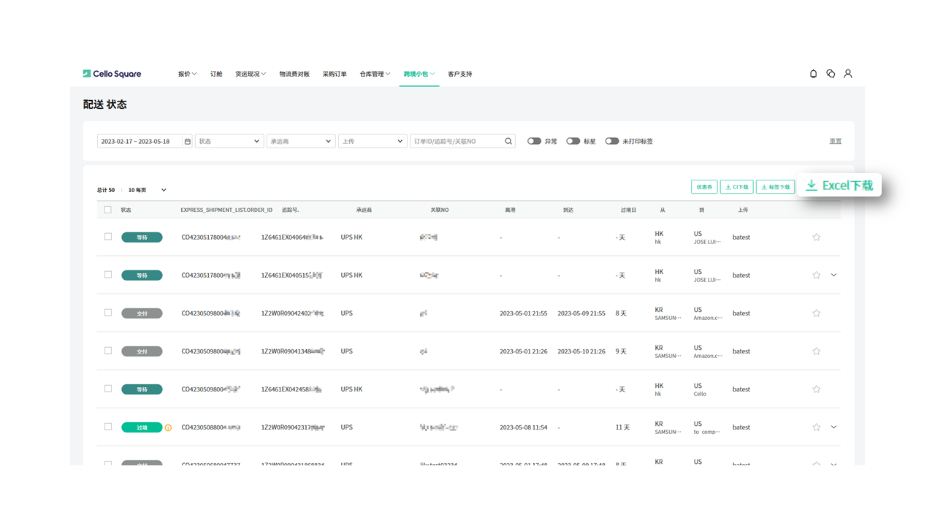Image resolution: width=935 pixels, height=526 pixels.
Task: Click the calendar icon in date field
Action: 187,141
